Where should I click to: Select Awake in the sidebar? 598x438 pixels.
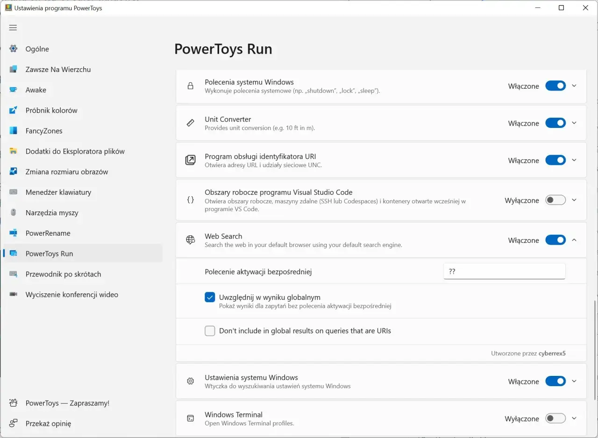[83, 90]
